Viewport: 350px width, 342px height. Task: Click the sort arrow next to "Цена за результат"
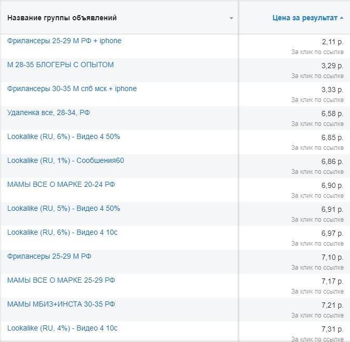click(x=342, y=18)
